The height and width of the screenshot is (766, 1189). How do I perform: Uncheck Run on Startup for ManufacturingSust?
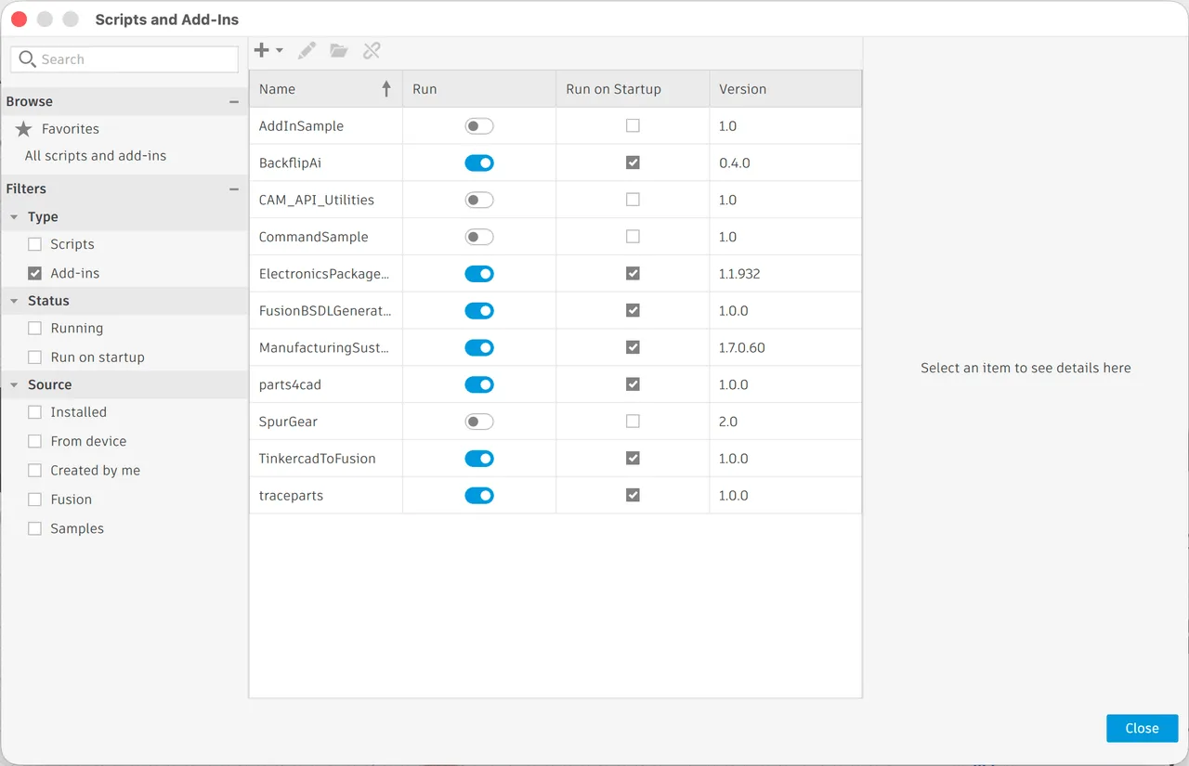pos(633,347)
